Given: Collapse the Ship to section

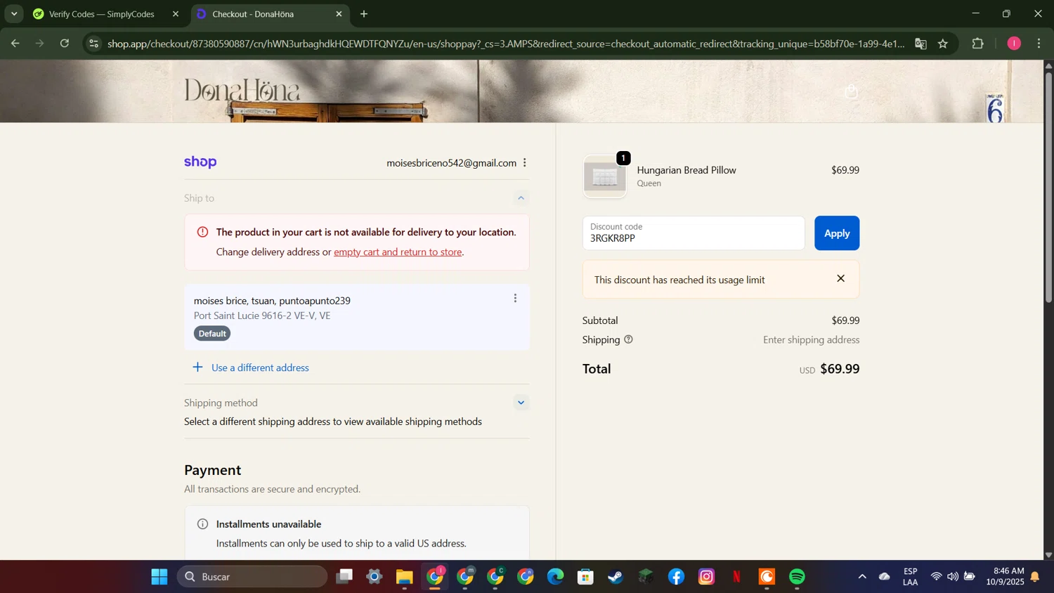Looking at the screenshot, I should (521, 198).
